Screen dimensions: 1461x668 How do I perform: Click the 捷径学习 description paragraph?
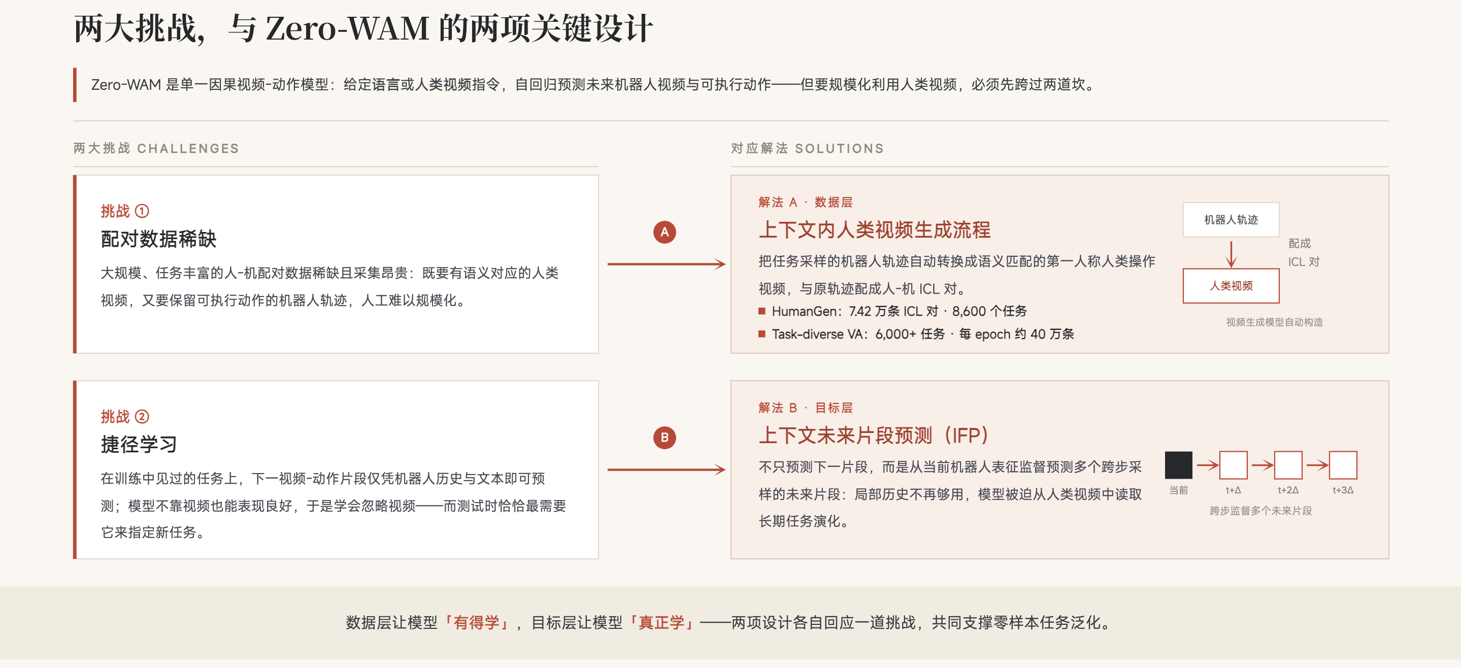point(334,506)
